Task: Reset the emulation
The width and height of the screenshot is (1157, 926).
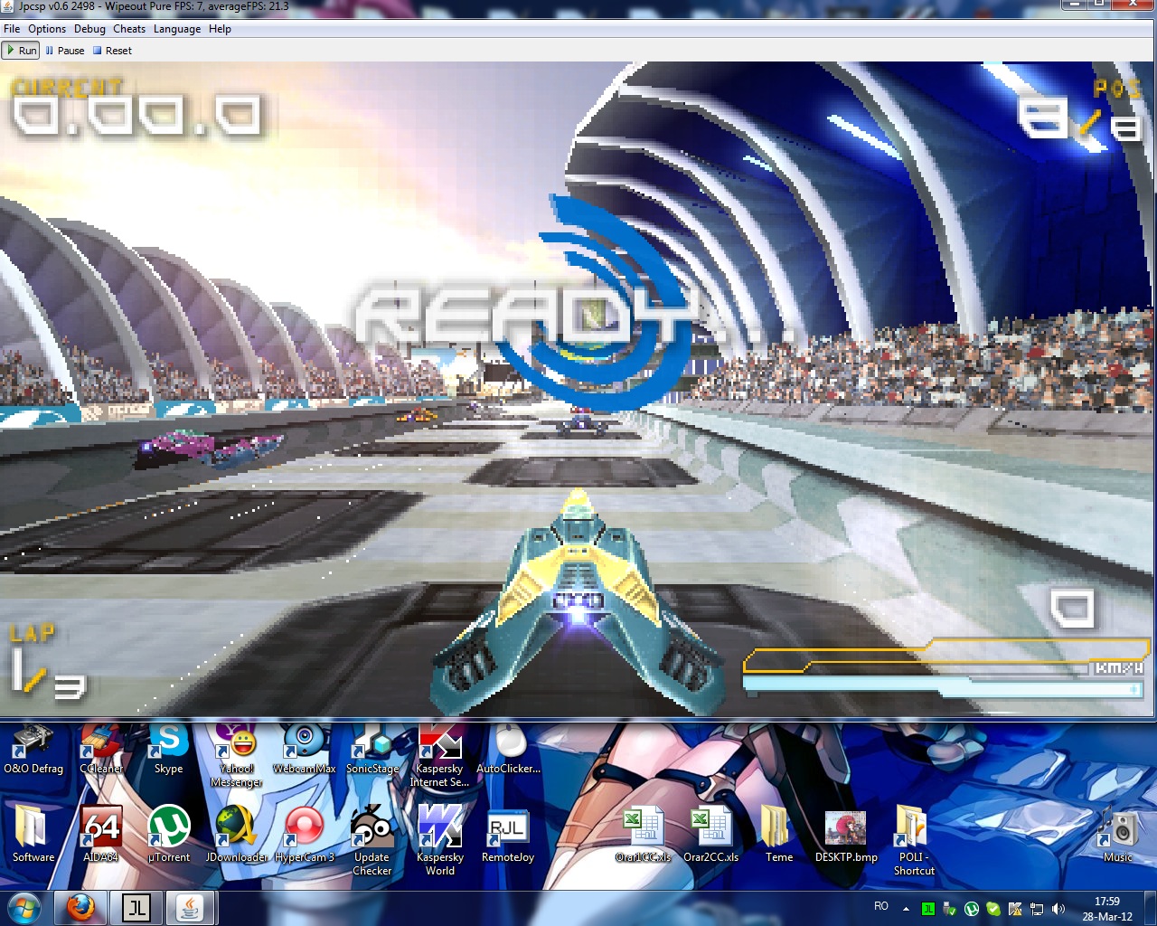Action: (x=113, y=51)
